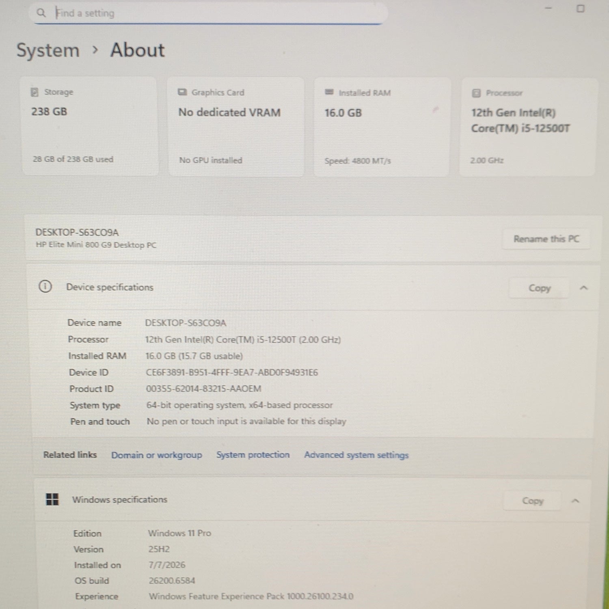Select the Windows Feature Experience Pack text
Image resolution: width=609 pixels, height=609 pixels.
pos(251,596)
